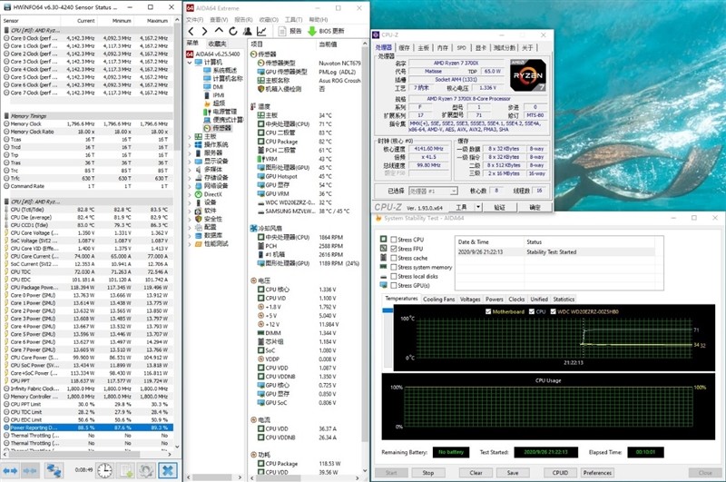Screen dimensions: 726x482
Task: Click HWiNFO expand columns arrows icon
Action: coord(10,470)
